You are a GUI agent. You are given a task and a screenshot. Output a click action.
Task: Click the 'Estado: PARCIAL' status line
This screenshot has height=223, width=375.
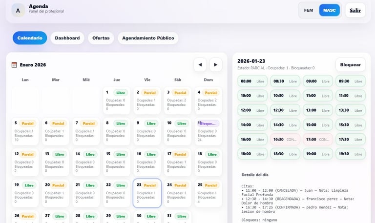[276, 68]
